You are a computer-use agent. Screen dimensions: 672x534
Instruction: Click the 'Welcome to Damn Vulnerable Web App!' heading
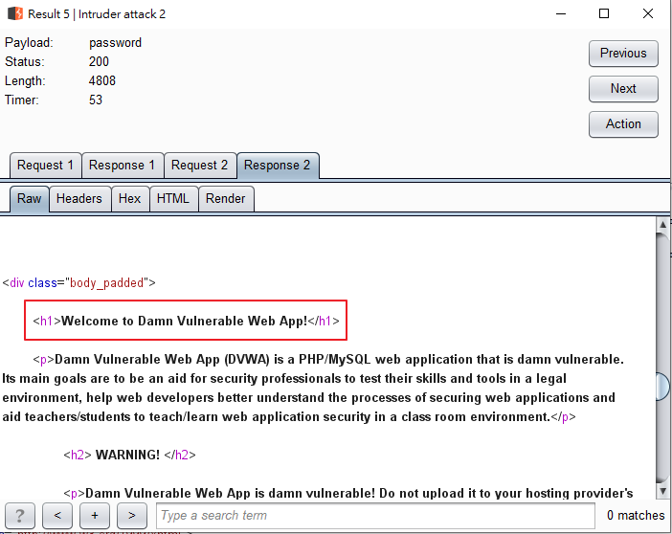[x=185, y=321]
